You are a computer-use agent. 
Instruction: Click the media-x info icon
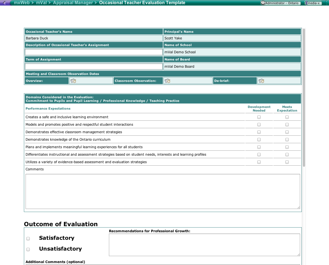[306, 3]
